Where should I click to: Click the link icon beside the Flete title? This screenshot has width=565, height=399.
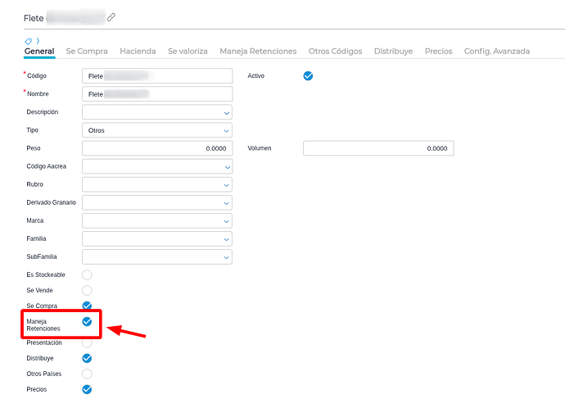(111, 17)
